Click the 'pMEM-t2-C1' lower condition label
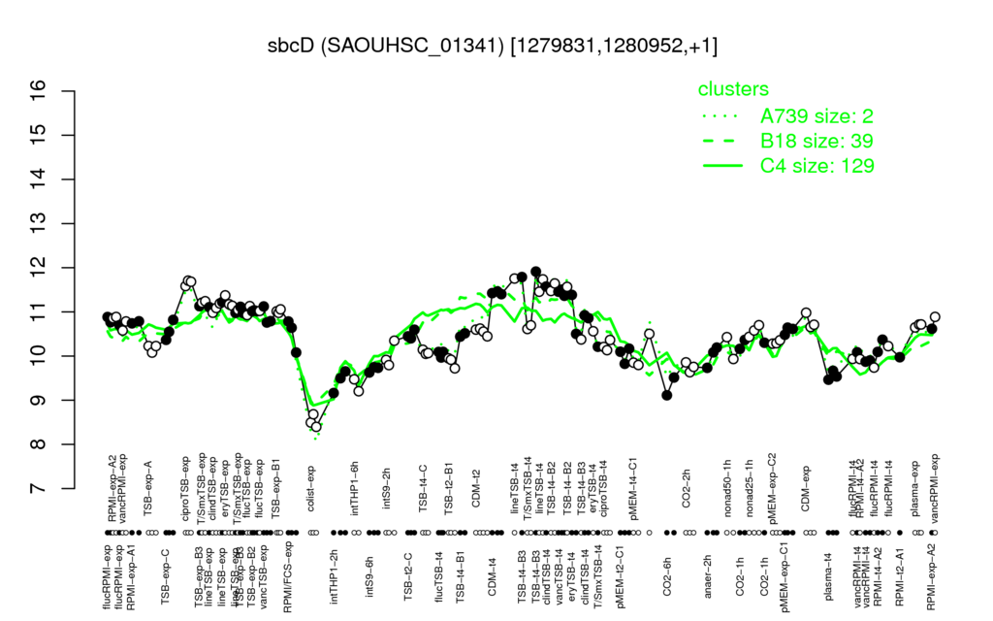Image resolution: width=993 pixels, height=621 pixels. coord(621,575)
